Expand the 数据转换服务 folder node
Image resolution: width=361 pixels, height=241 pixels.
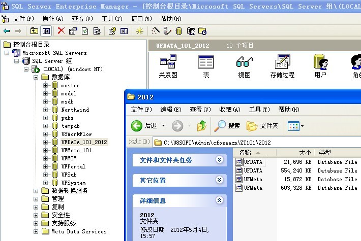coord(36,191)
